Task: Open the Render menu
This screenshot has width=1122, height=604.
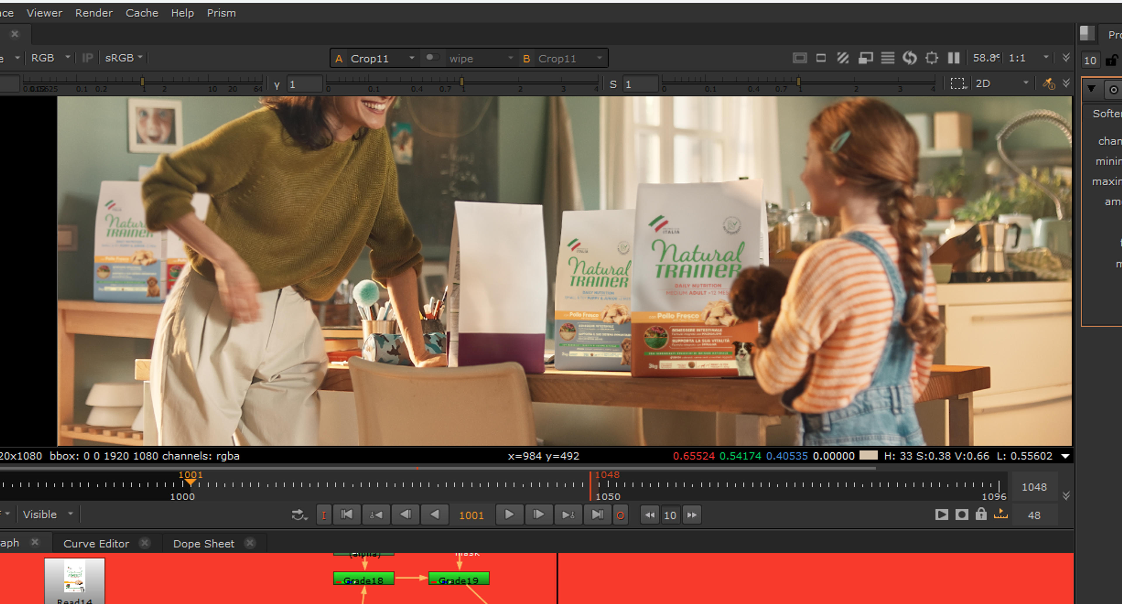Action: coord(93,13)
